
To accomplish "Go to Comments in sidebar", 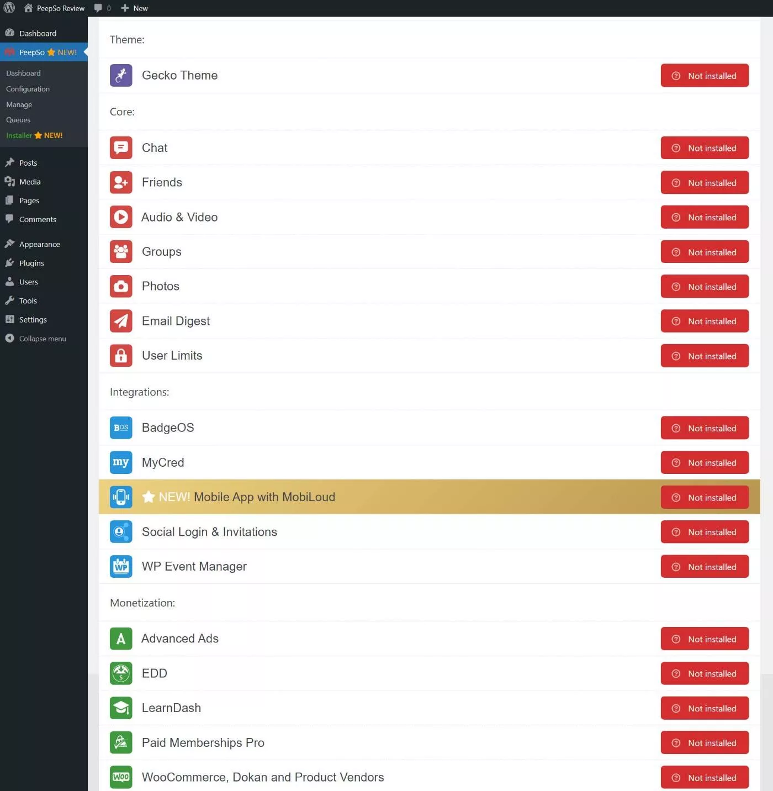I will coord(44,219).
